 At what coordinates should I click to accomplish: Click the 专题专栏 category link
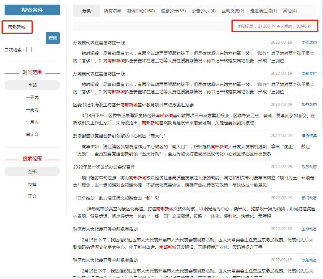pyautogui.click(x=309, y=73)
